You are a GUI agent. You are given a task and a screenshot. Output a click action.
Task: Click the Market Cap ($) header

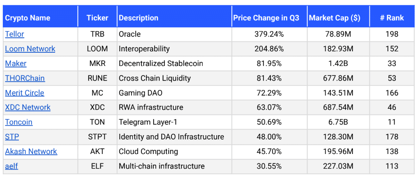pos(335,18)
